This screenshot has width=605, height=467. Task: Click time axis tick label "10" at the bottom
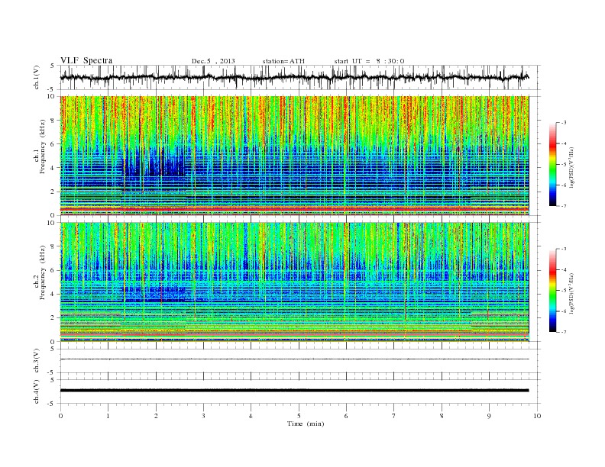(537, 416)
